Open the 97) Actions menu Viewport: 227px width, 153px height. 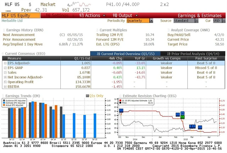[89, 16]
